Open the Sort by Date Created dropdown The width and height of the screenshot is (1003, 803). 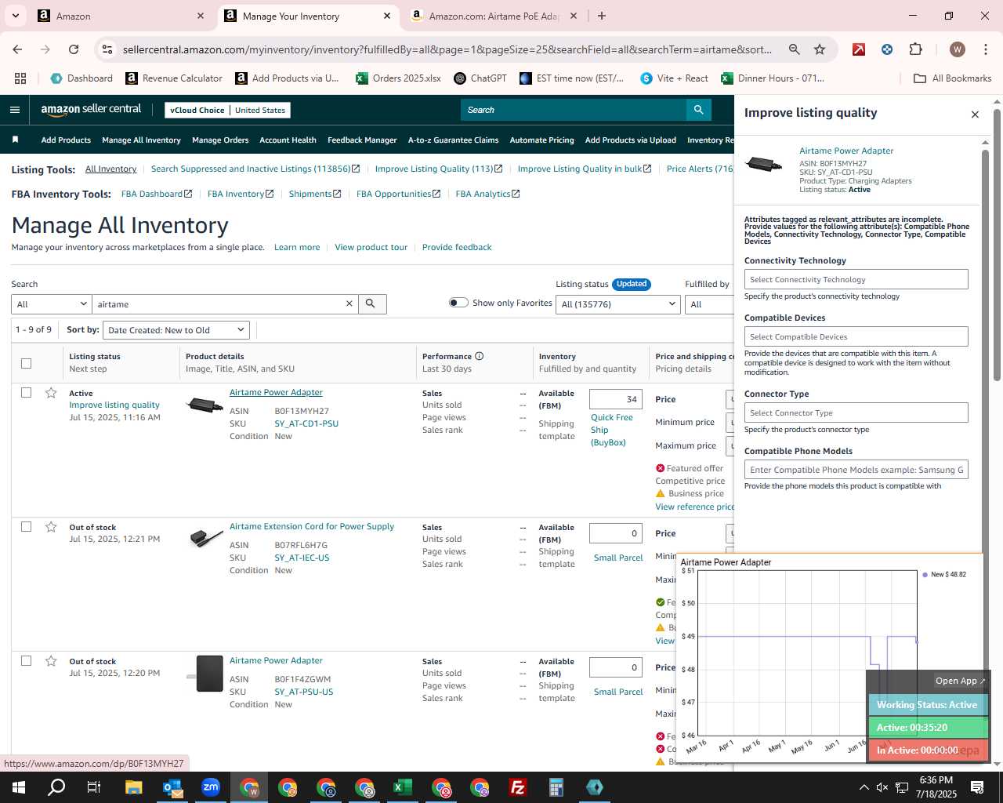[x=176, y=330]
